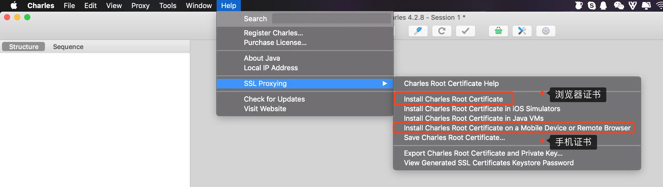The height and width of the screenshot is (187, 663).
Task: Click the bear-shaped status icon in menu bar
Action: (579, 5)
